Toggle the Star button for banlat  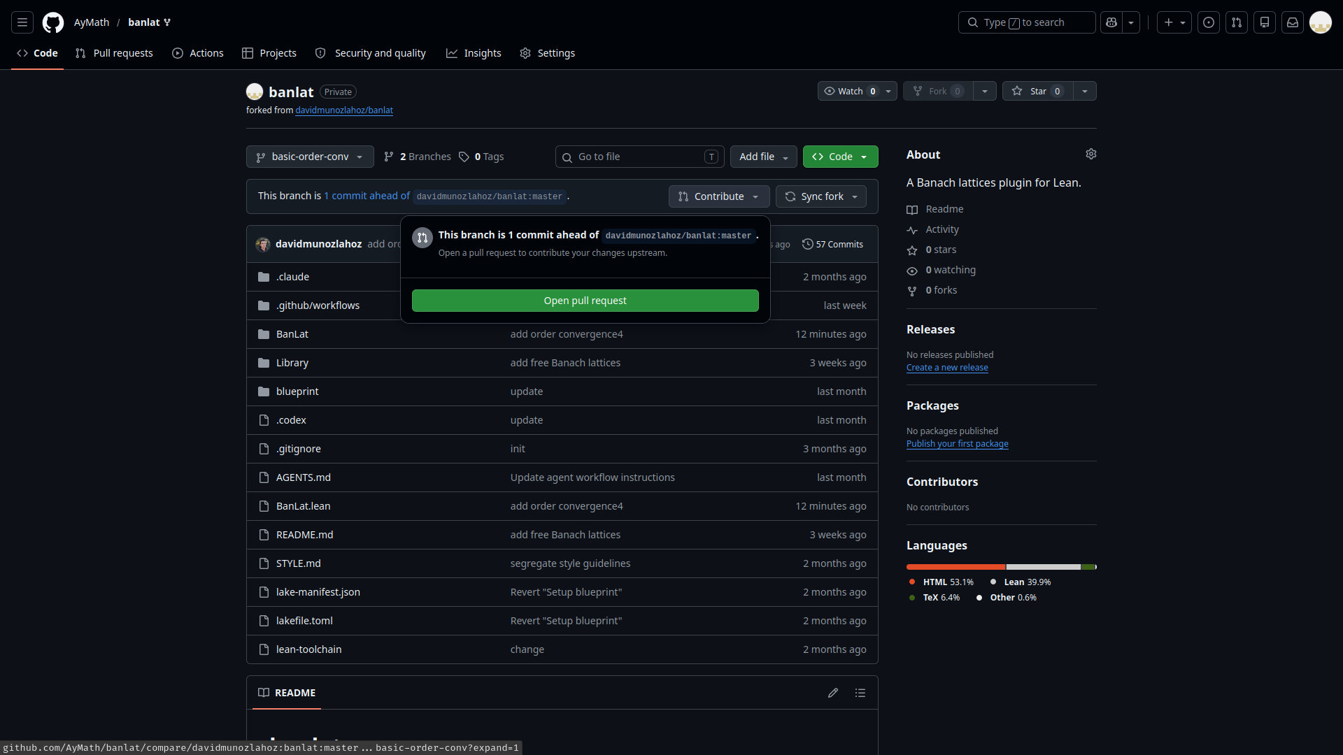coord(1037,91)
